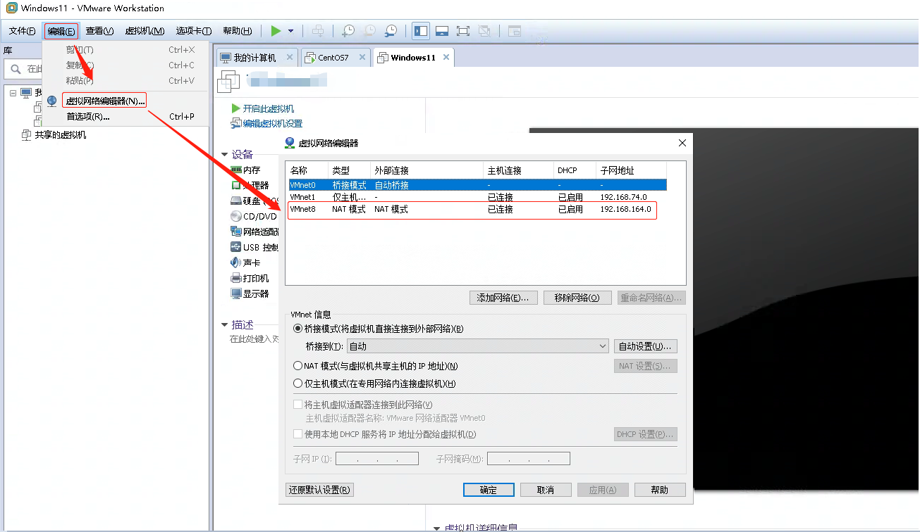This screenshot has width=920, height=532.
Task: Choose 虚拟网络编辑器(N)... from edit menu
Action: [x=105, y=101]
